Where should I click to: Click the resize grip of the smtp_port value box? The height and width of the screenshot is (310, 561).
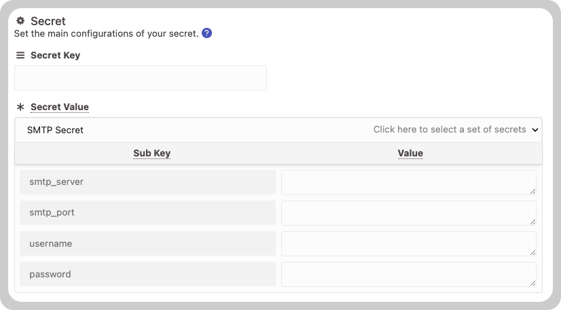(x=532, y=222)
